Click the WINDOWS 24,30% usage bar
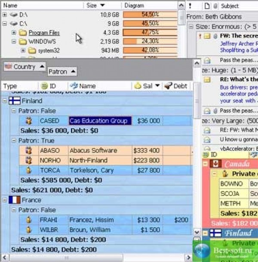Viewport: 258px width, 262px height. 150,41
